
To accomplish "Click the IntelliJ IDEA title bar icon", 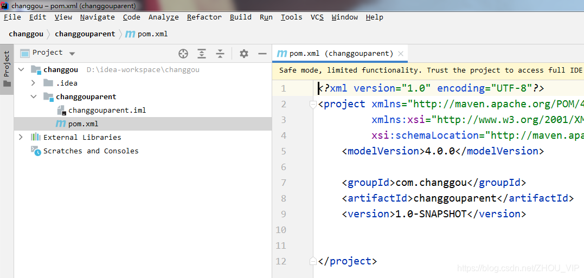I will tap(5, 5).
